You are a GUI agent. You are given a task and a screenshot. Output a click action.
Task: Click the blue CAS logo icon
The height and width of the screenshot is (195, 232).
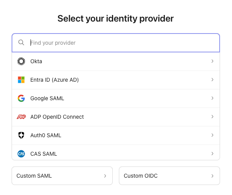[x=21, y=154]
